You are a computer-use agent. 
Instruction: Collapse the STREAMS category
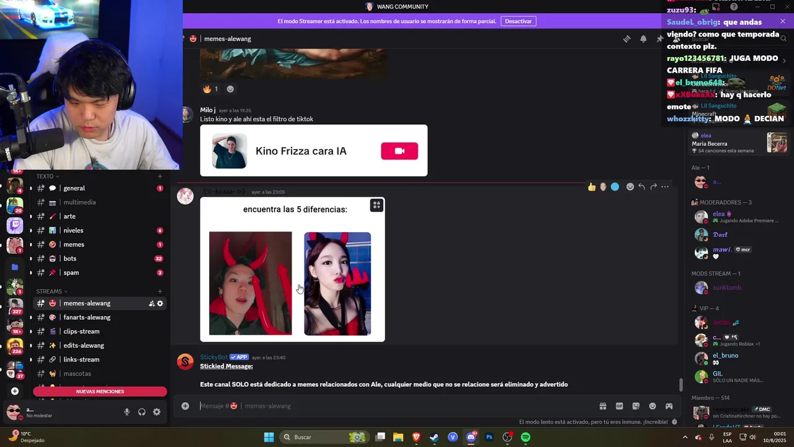[x=51, y=291]
